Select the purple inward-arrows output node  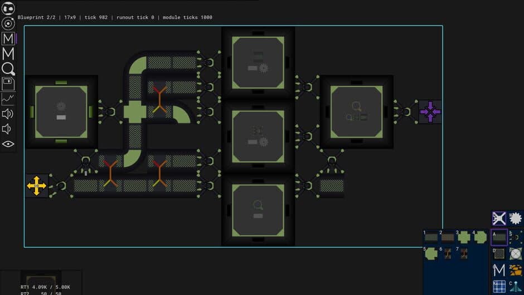(430, 112)
